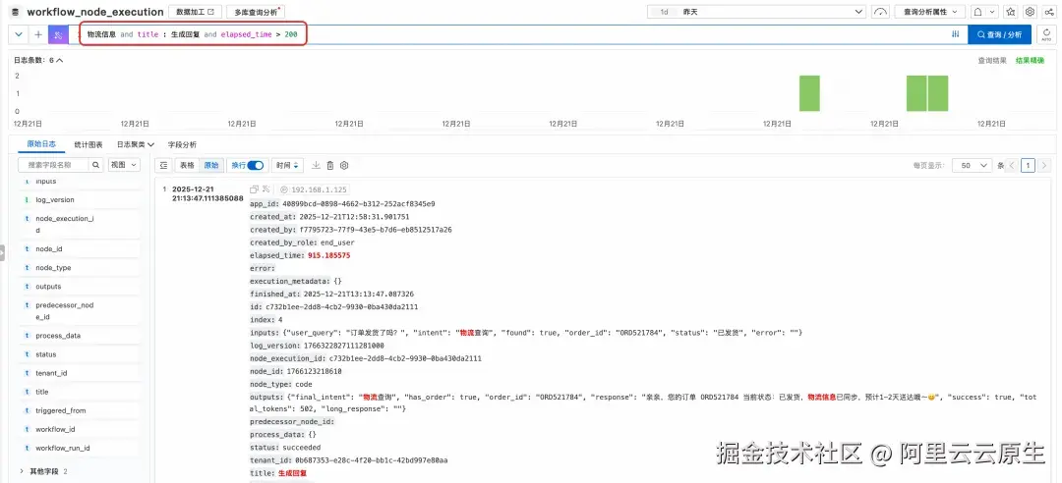The height and width of the screenshot is (483, 1062).
Task: Click the logstore database icon beside workflow_node_execution
Action: (x=15, y=12)
